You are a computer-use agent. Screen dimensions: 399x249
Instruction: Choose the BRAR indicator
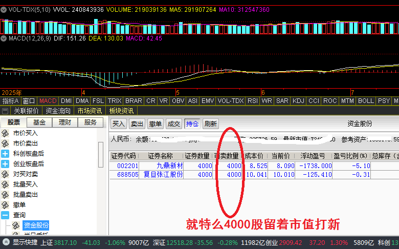coord(134,101)
